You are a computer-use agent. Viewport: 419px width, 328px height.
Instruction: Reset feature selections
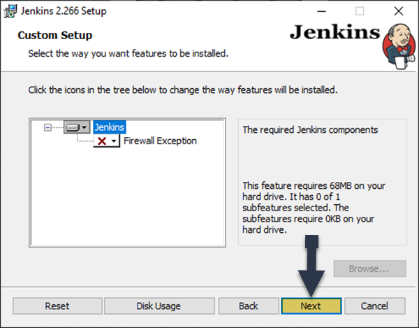(x=57, y=306)
